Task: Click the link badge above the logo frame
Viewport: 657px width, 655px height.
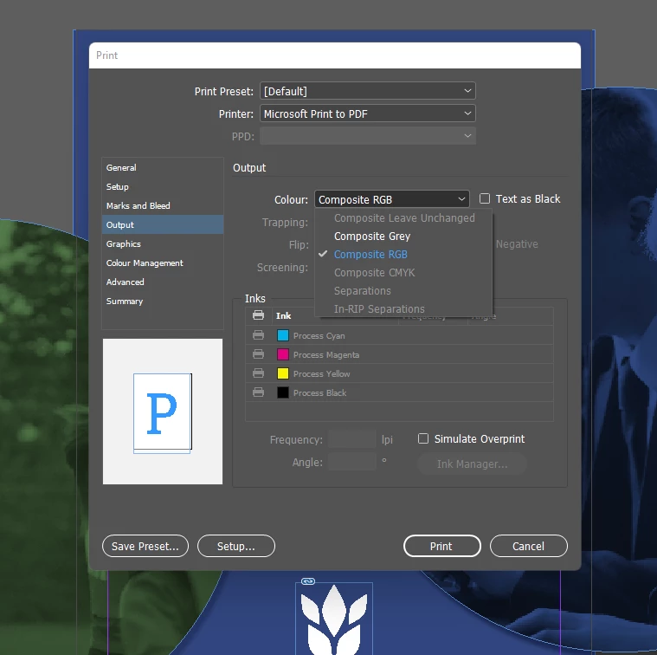Action: point(308,581)
